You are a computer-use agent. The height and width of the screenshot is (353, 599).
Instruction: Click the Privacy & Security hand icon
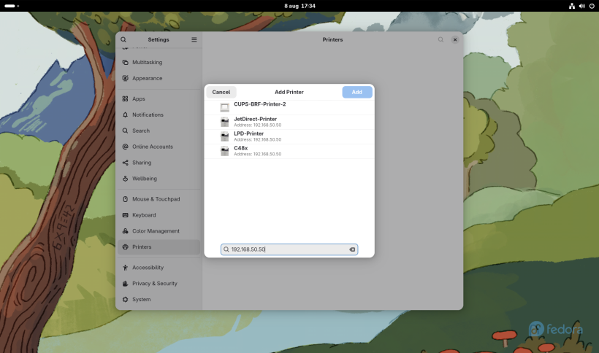pyautogui.click(x=126, y=284)
